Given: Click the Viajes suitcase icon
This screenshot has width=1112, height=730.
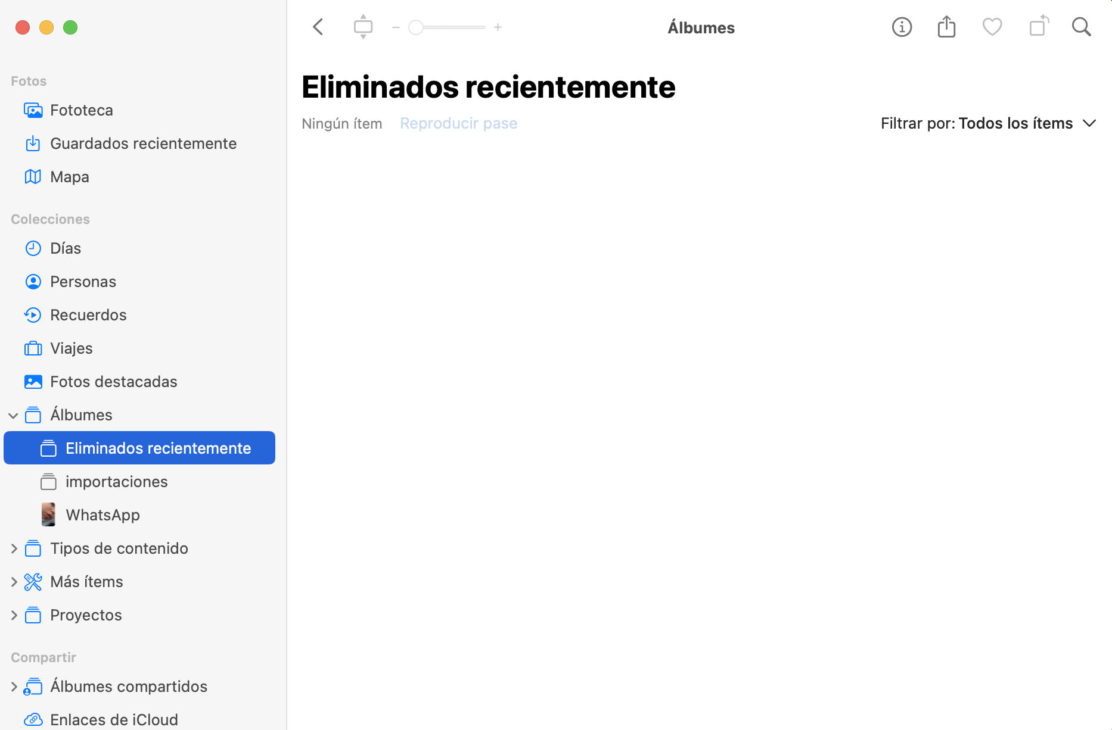Looking at the screenshot, I should [x=33, y=348].
